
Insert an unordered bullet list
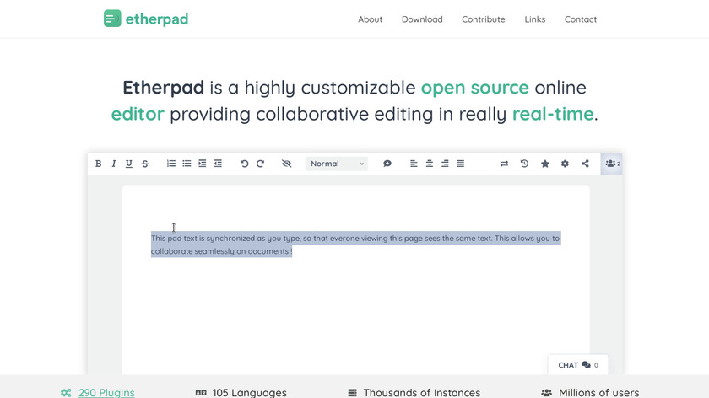(187, 164)
